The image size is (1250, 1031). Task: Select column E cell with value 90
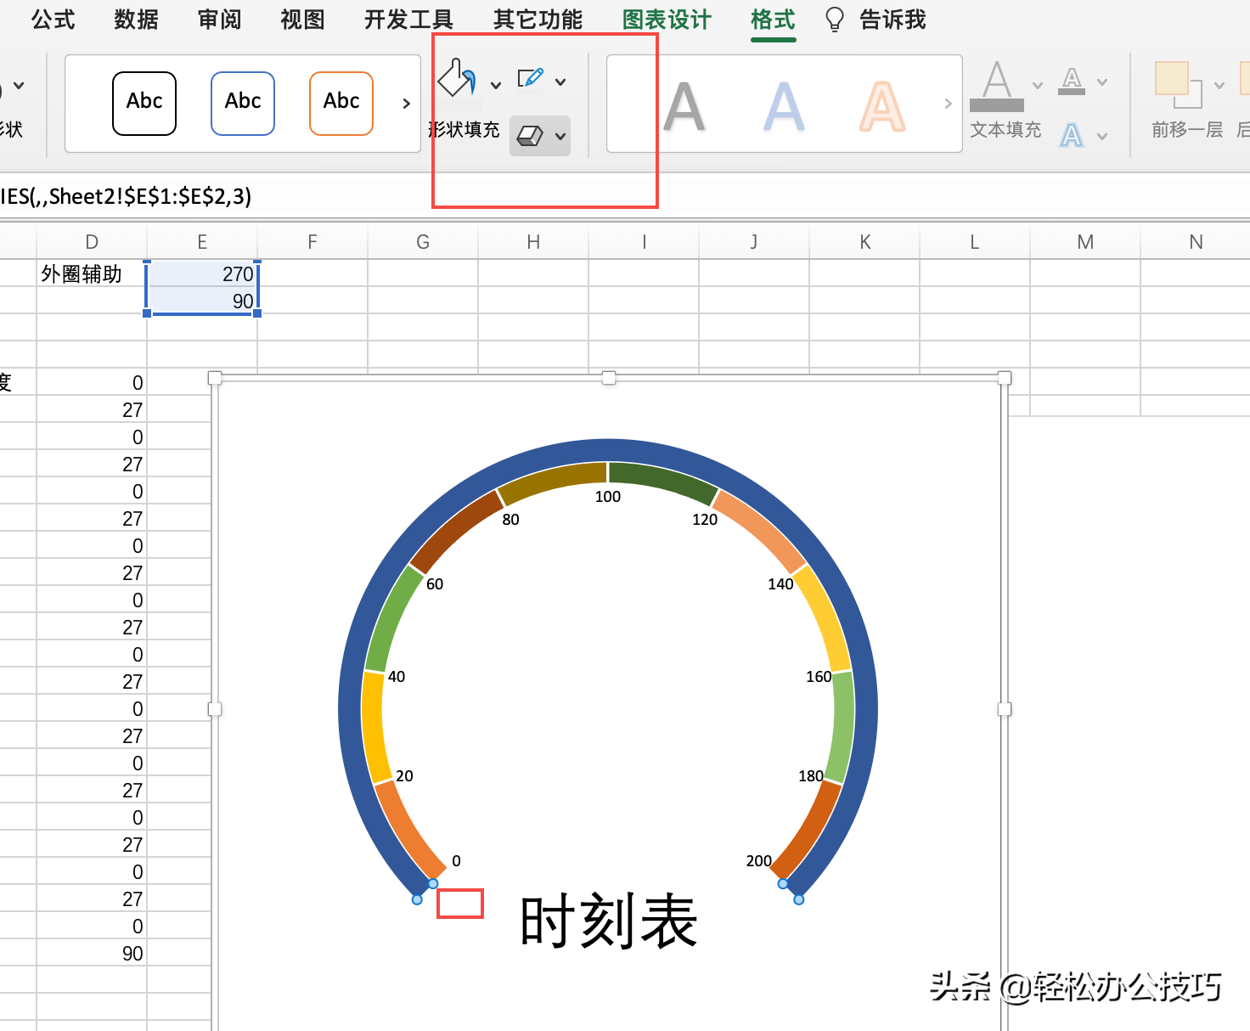tap(202, 301)
